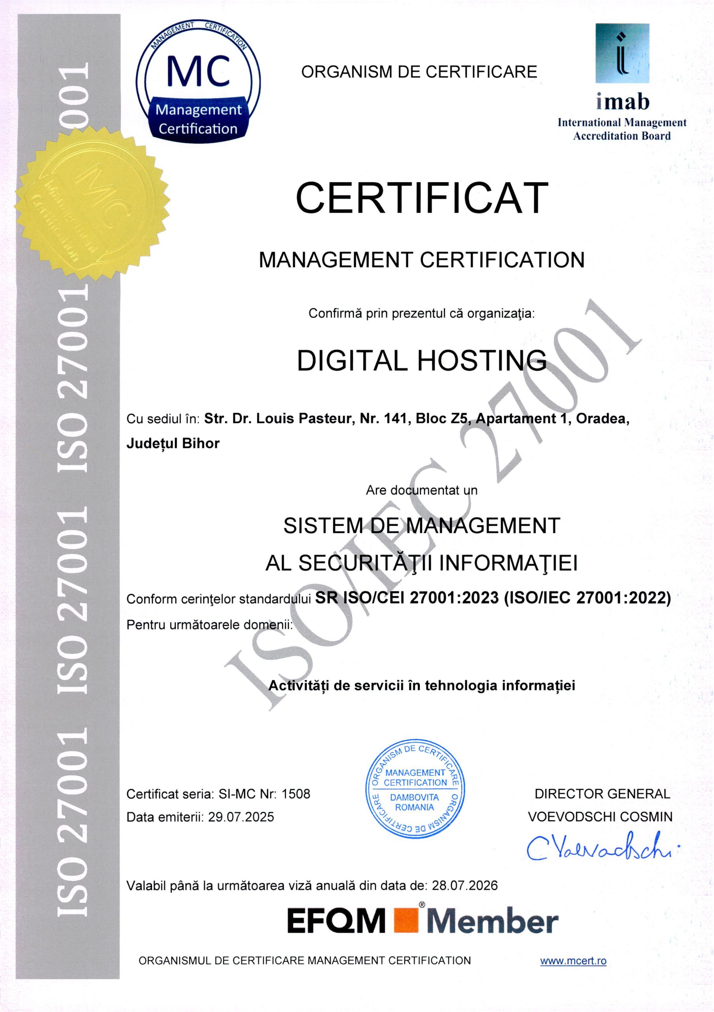Click the SISTEM DE MANAGEMENT line
The width and height of the screenshot is (714, 1012).
421,526
